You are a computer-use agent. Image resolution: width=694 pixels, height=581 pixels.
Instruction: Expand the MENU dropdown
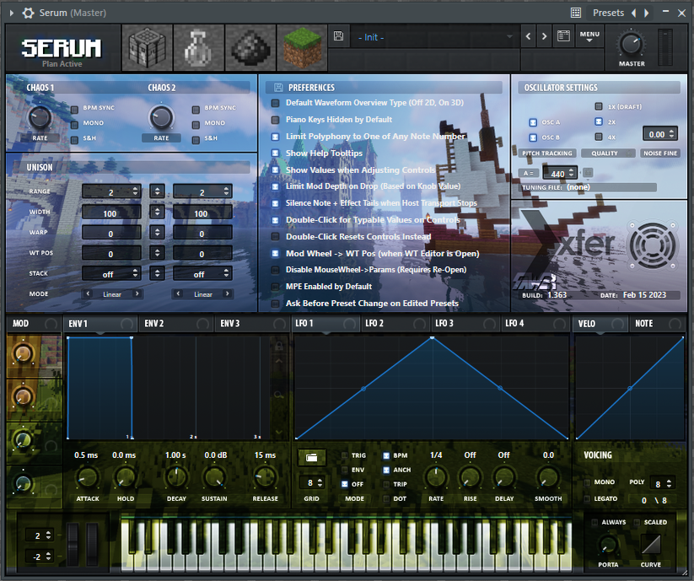pos(589,37)
